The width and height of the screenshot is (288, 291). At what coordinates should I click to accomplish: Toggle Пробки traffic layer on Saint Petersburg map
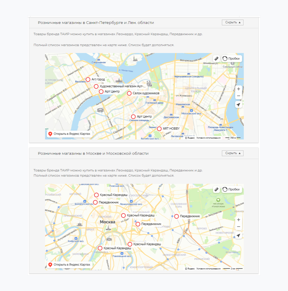coord(232,58)
